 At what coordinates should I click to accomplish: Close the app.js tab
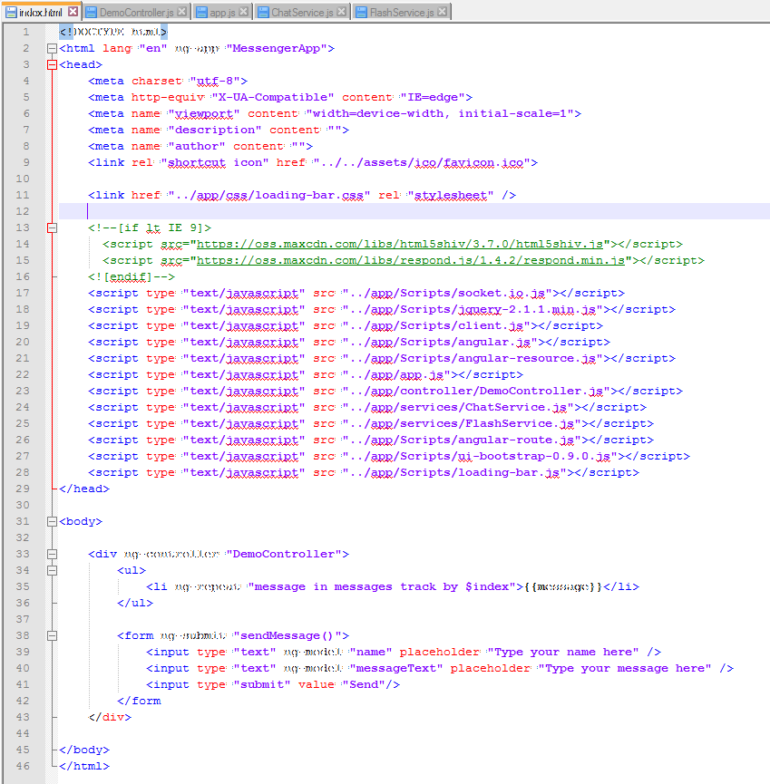tap(244, 11)
